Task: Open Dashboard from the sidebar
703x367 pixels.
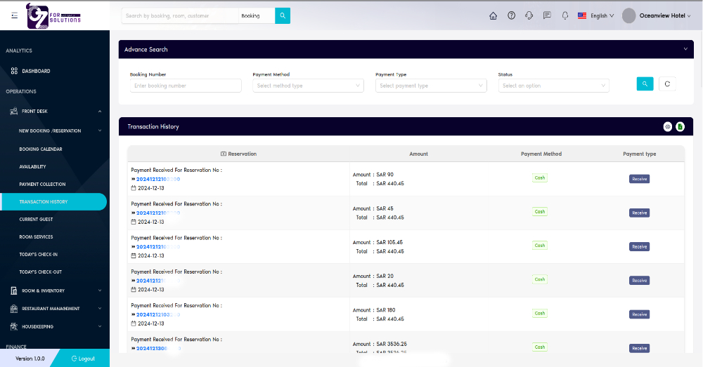Action: [x=36, y=71]
